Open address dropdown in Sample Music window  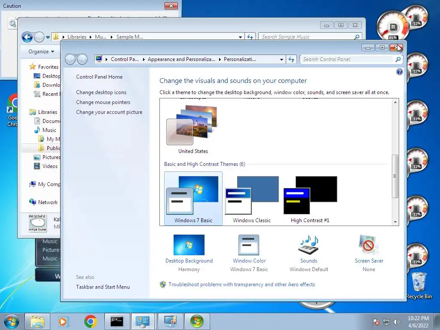[240, 37]
